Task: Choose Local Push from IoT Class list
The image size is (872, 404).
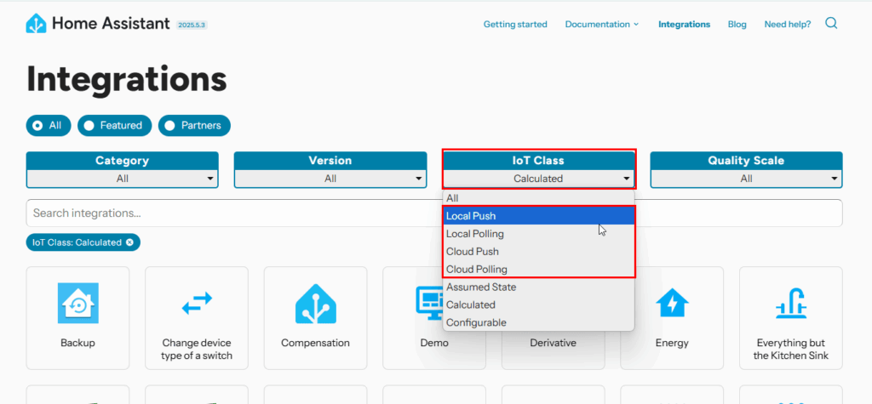Action: tap(471, 216)
